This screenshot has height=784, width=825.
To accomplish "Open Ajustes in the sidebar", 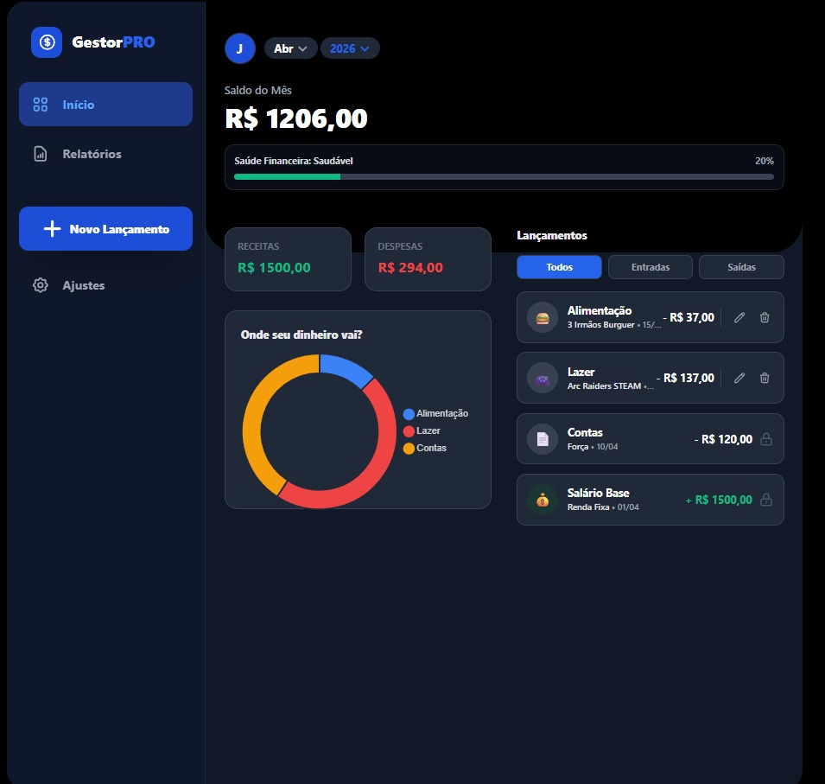I will tap(105, 285).
